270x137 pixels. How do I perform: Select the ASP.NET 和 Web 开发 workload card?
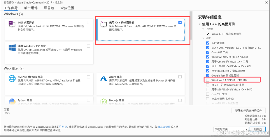[49, 84]
